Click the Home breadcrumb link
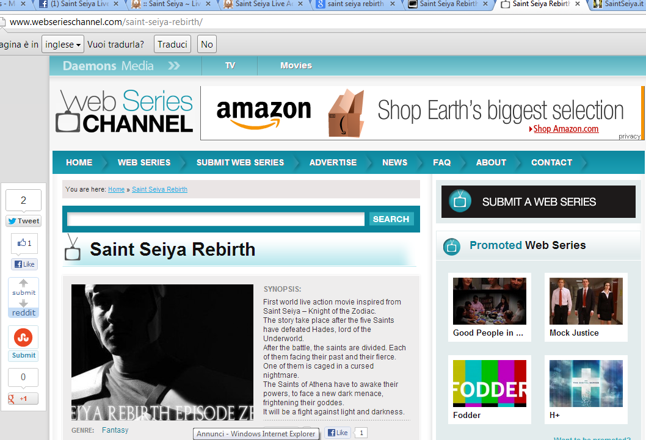Screen dimensions: 646x440 116,189
